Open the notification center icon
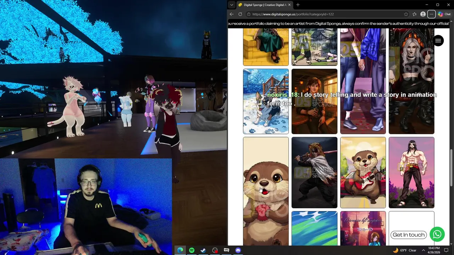 tap(447, 250)
